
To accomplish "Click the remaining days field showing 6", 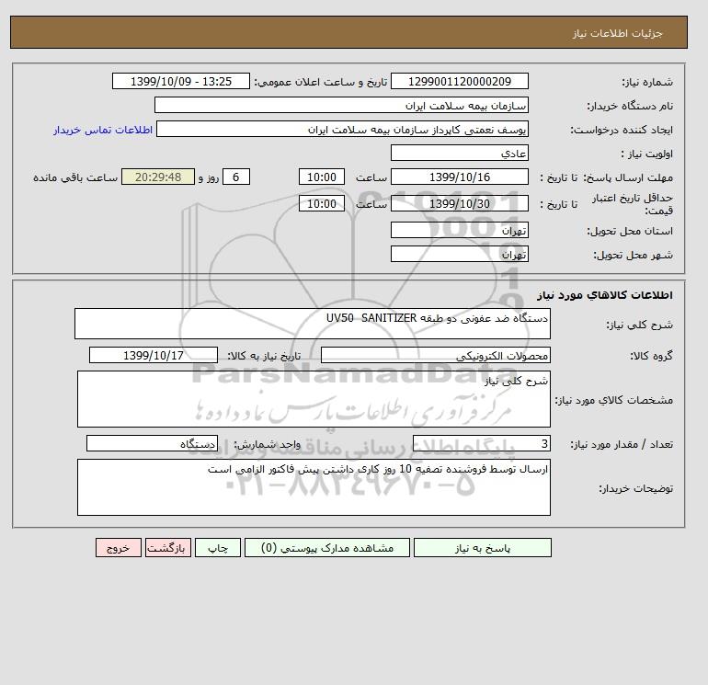I will [235, 177].
